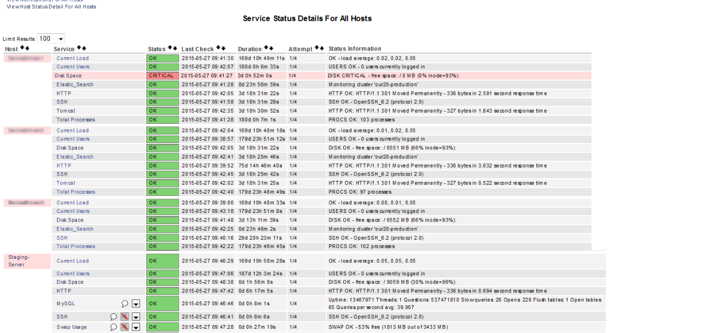Open MySQL service link
726x333 pixels.
point(66,304)
